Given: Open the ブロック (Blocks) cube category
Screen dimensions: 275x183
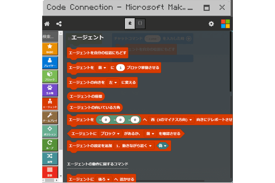Looking at the screenshot, I should pos(49,76).
